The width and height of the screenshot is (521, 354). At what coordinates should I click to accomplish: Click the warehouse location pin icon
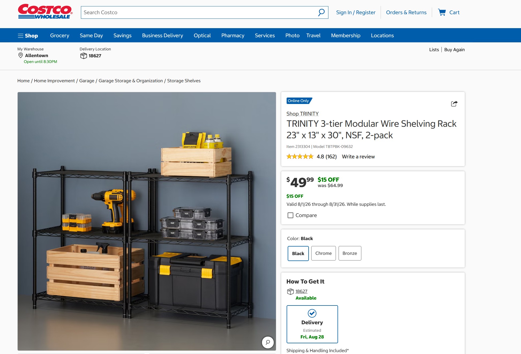click(20, 55)
